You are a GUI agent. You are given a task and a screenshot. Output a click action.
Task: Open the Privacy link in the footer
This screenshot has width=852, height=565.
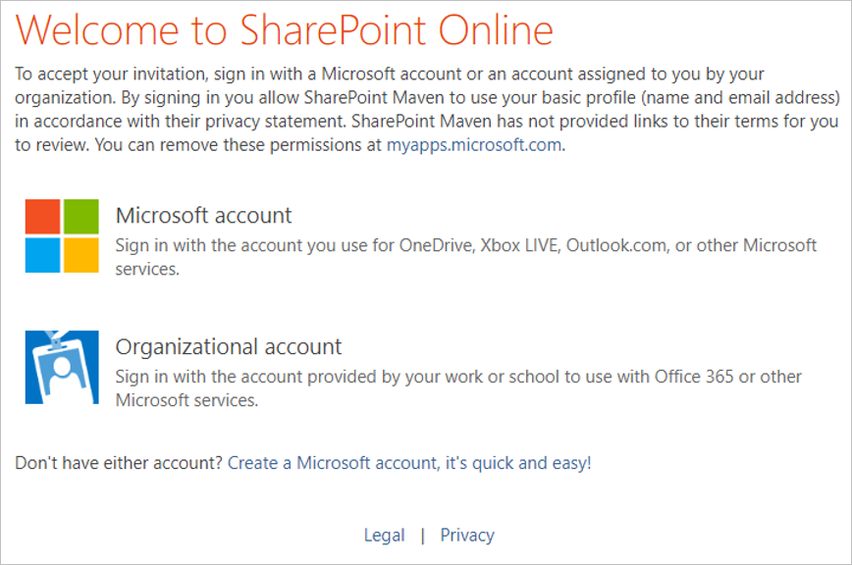(x=467, y=536)
